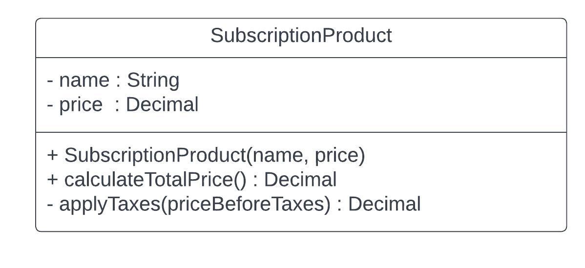
Task: Click the minus visibility marker before name
Action: tap(50, 81)
